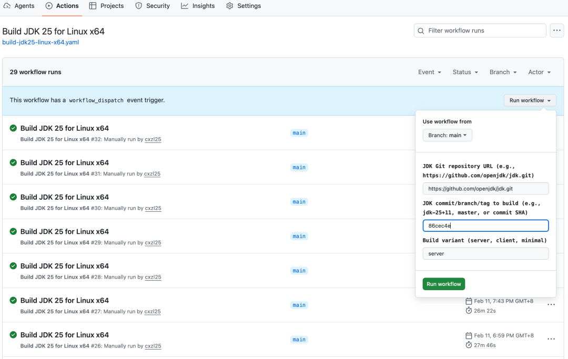568x359 pixels.
Task: Open the Insights tab
Action: [x=198, y=6]
